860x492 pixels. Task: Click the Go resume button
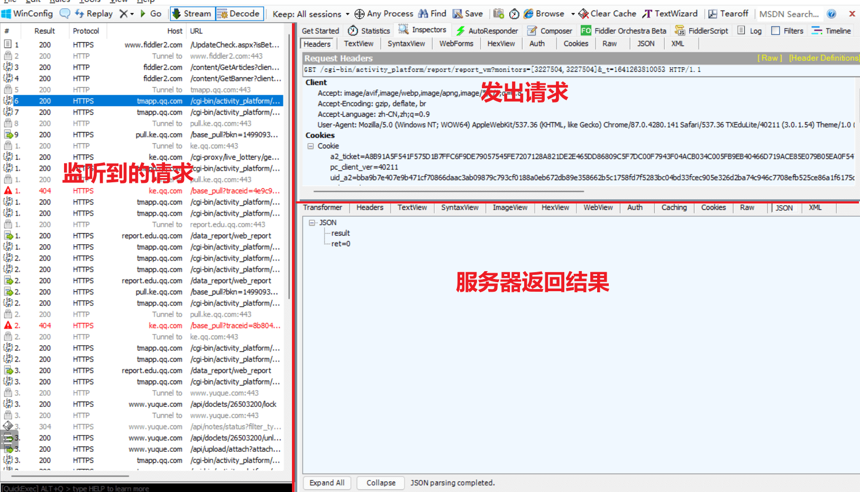point(151,14)
